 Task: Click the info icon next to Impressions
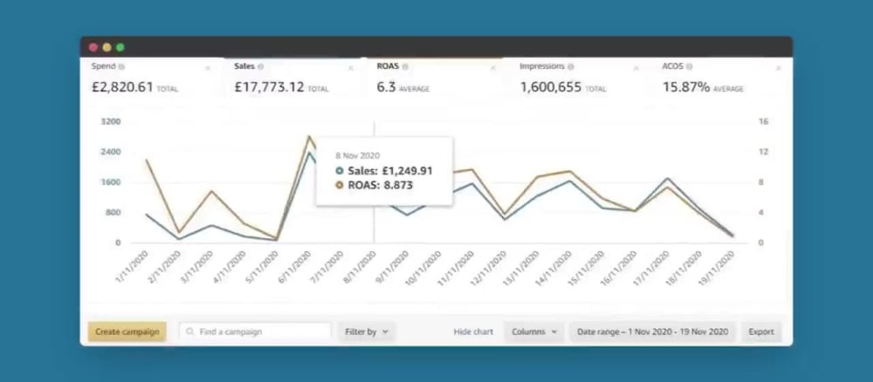571,66
